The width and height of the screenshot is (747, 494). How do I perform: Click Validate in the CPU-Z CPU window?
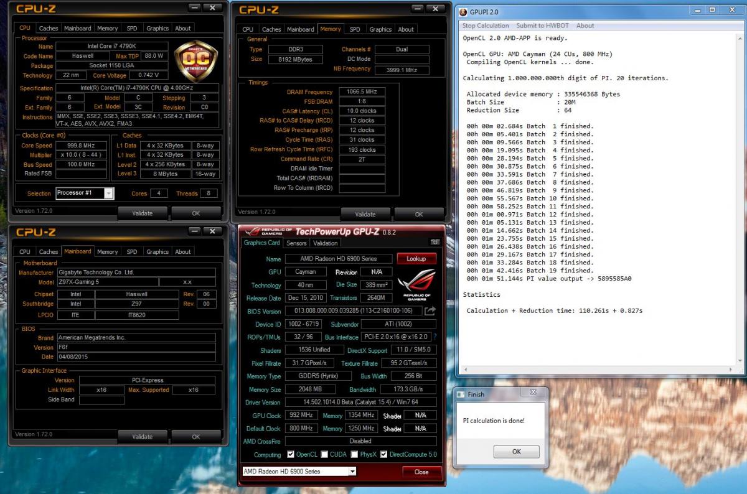point(143,213)
